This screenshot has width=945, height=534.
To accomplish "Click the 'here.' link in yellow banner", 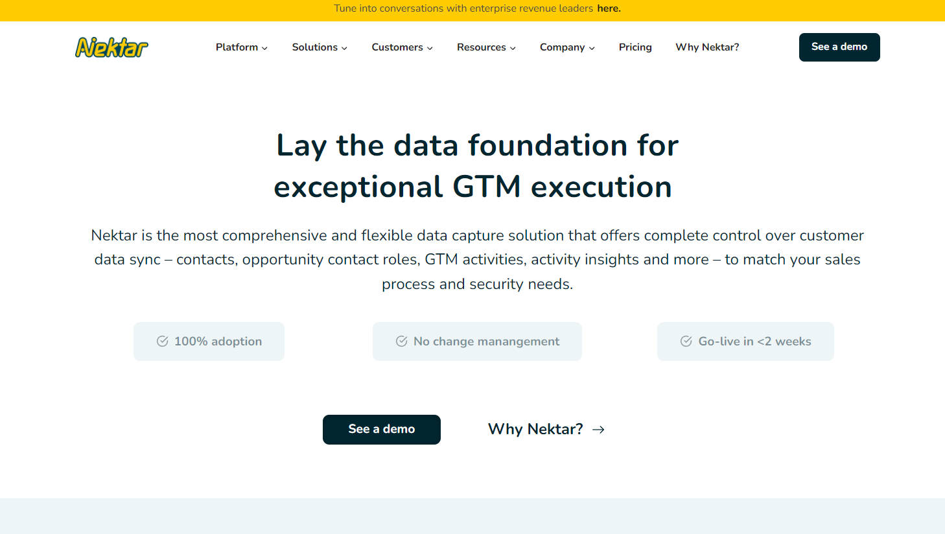I will (609, 8).
